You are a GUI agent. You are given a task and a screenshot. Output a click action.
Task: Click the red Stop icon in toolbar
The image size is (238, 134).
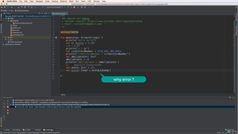pyautogui.click(x=74, y=7)
